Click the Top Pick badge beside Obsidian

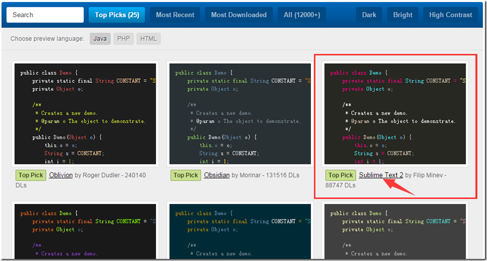[x=185, y=175]
